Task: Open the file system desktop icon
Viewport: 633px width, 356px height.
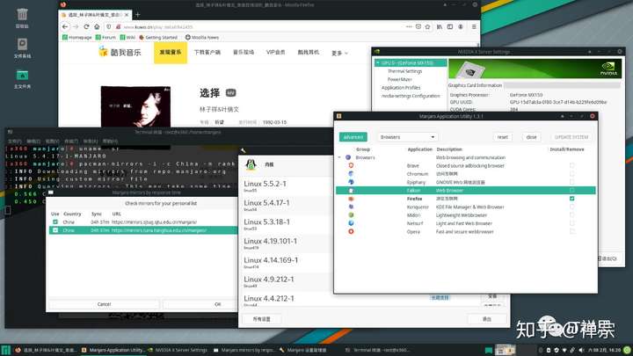Action: 22,45
